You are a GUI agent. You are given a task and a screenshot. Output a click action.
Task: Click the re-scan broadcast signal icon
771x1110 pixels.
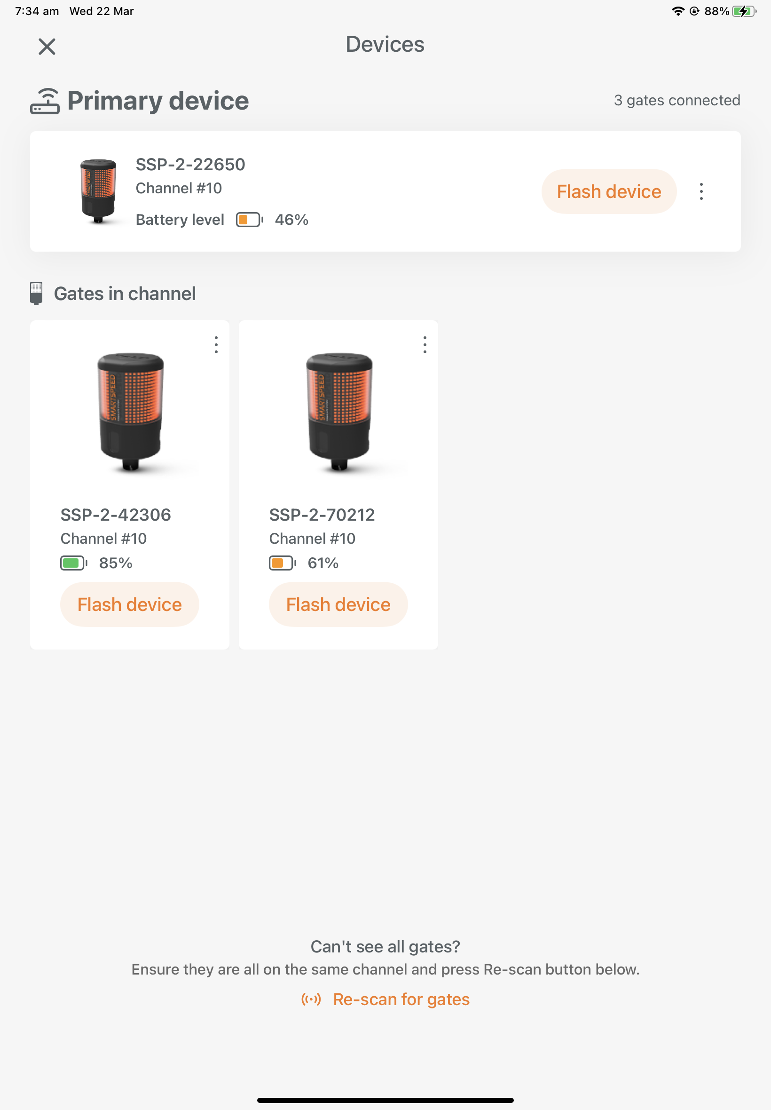[311, 999]
